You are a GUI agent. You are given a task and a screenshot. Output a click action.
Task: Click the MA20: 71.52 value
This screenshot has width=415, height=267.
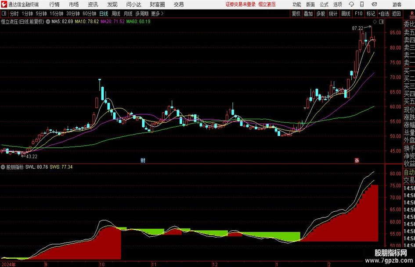coord(112,21)
